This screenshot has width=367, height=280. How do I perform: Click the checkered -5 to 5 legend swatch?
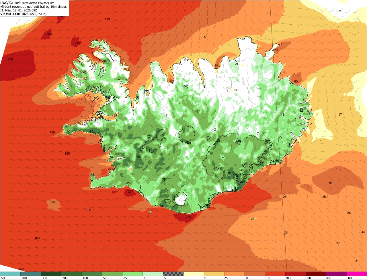pyautogui.click(x=173, y=274)
